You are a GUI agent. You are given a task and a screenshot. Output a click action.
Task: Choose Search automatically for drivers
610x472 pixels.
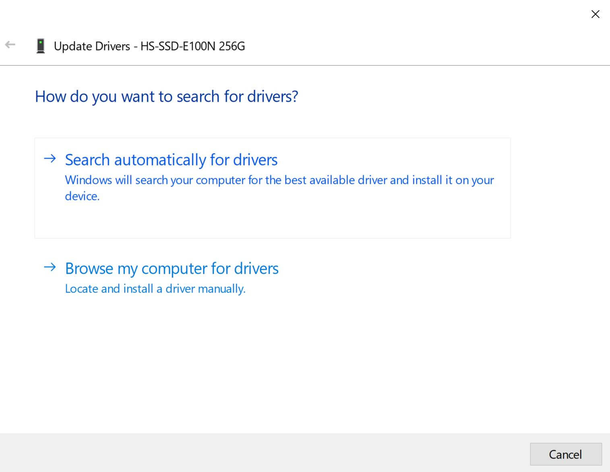pyautogui.click(x=171, y=159)
